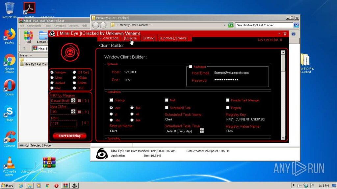Click the Explorer search magnifier icon
Image resolution: width=337 pixels, height=189 pixels.
[x=296, y=25]
